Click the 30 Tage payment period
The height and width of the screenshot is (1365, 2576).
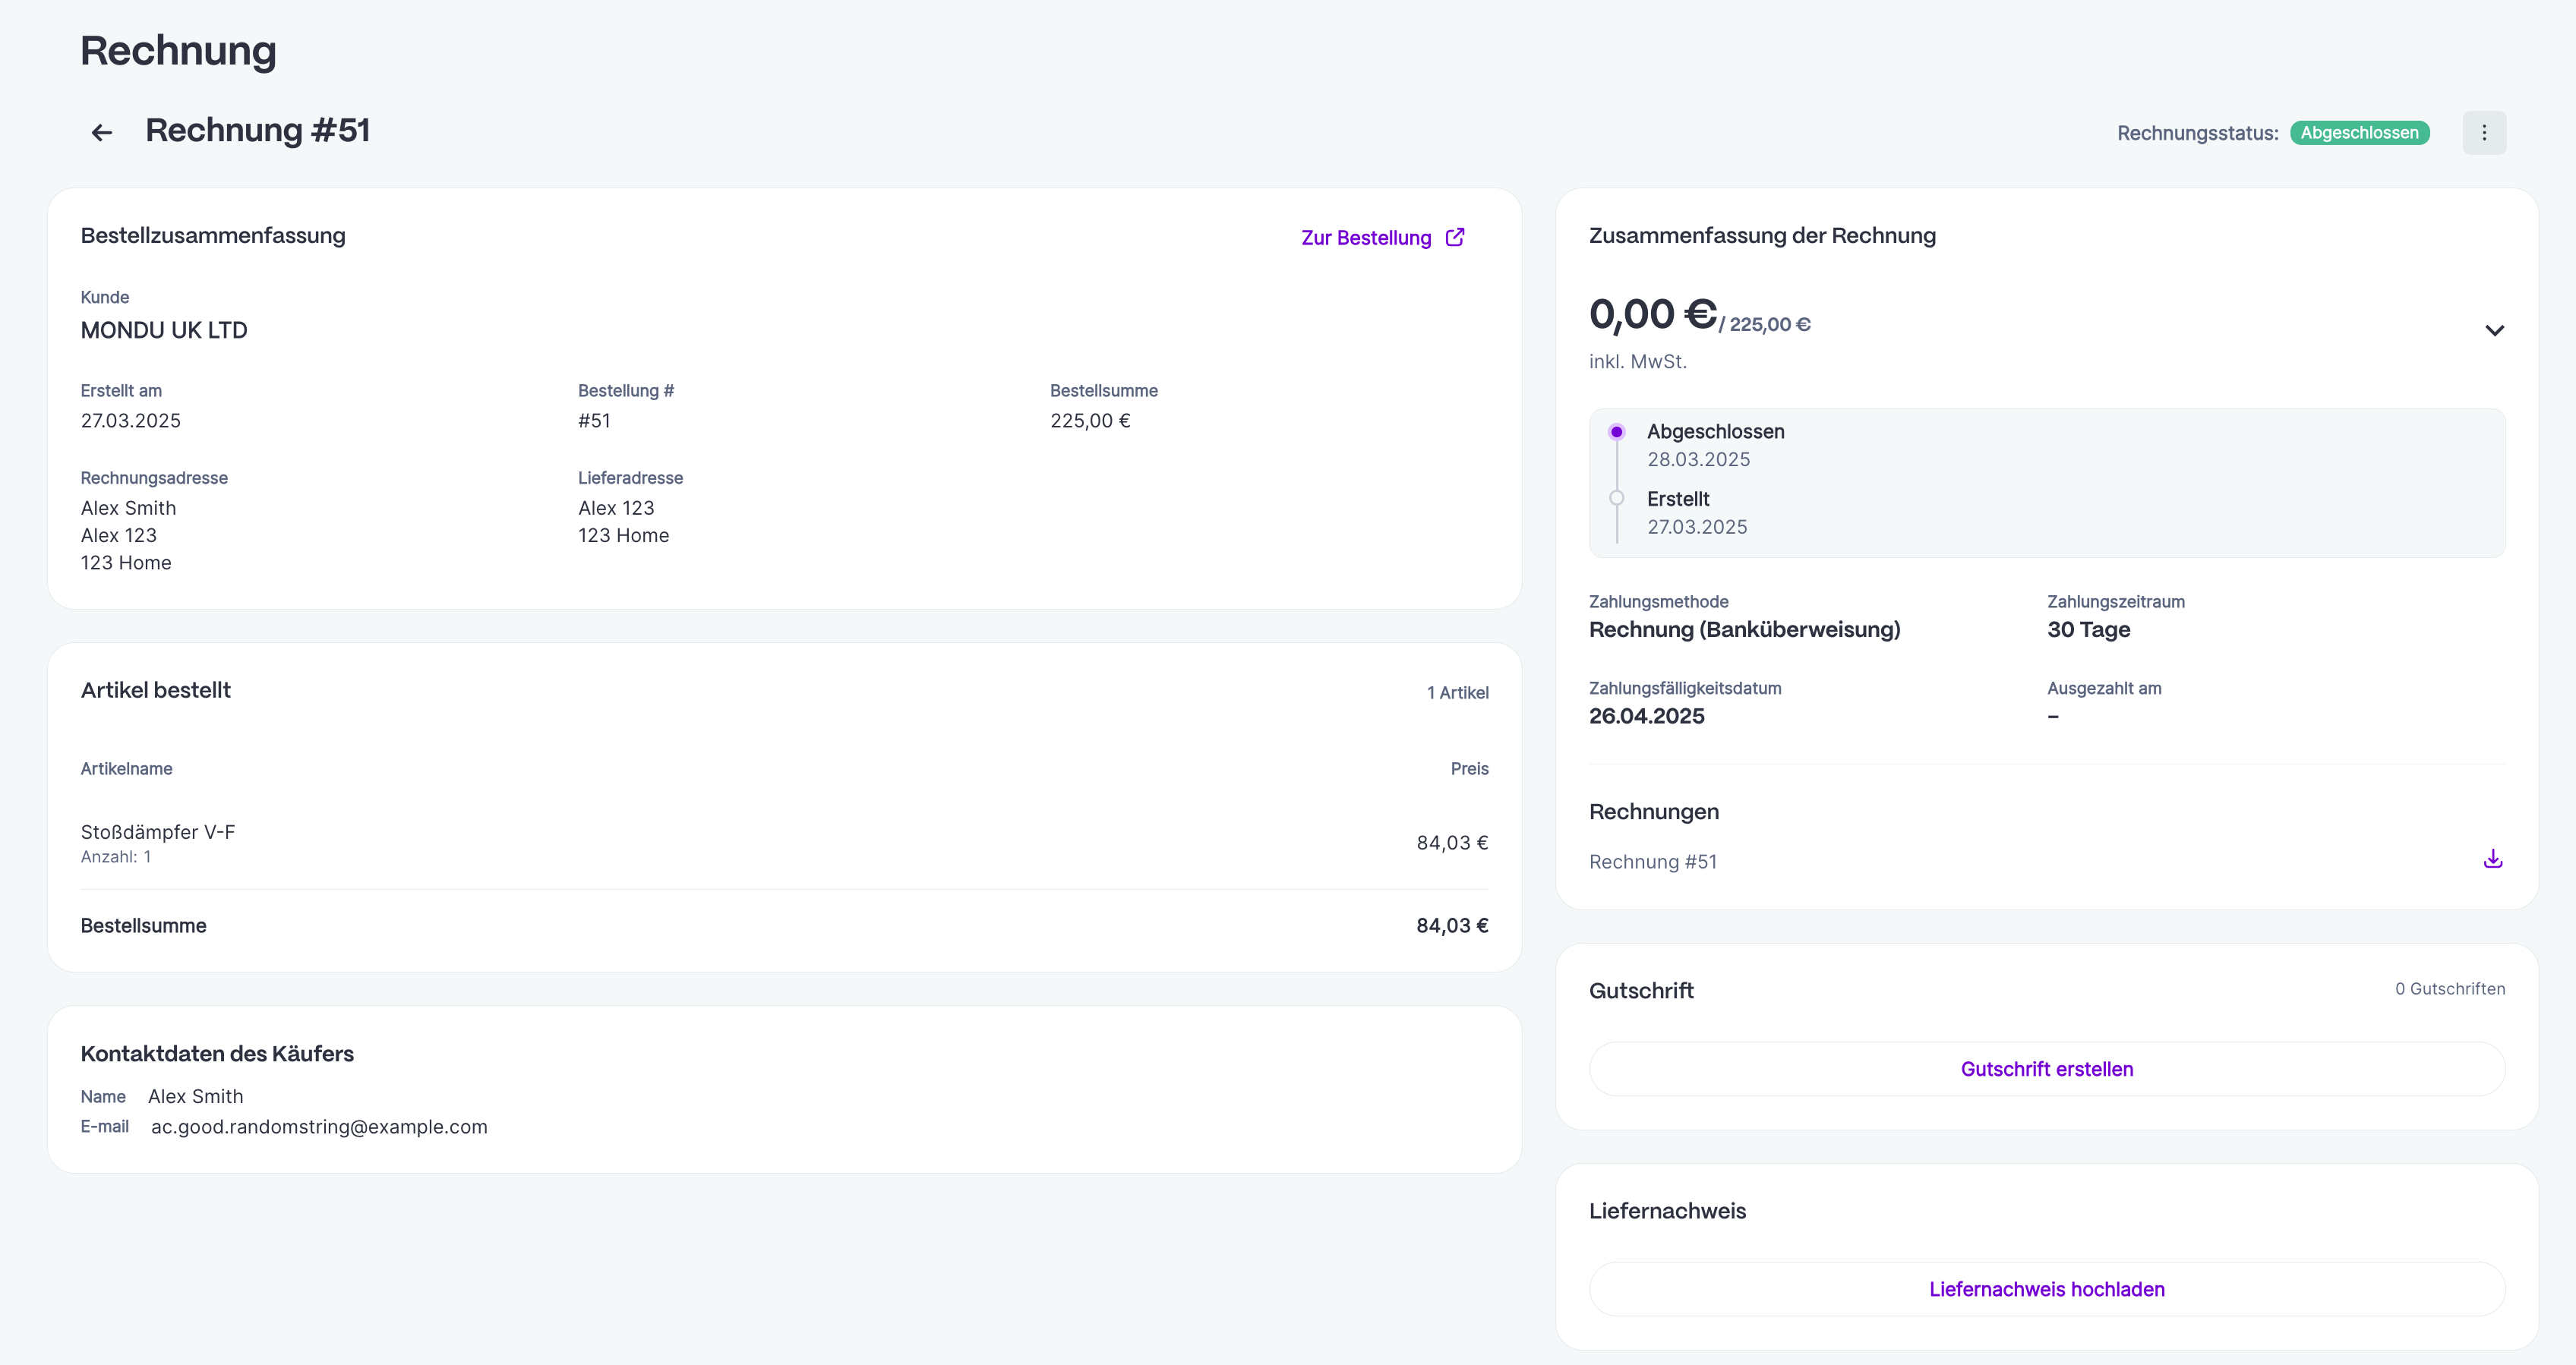point(2088,629)
